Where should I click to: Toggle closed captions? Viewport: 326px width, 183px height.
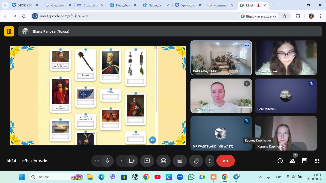180,161
